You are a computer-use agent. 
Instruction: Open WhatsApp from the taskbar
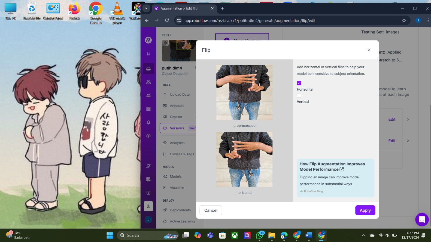tap(260, 235)
